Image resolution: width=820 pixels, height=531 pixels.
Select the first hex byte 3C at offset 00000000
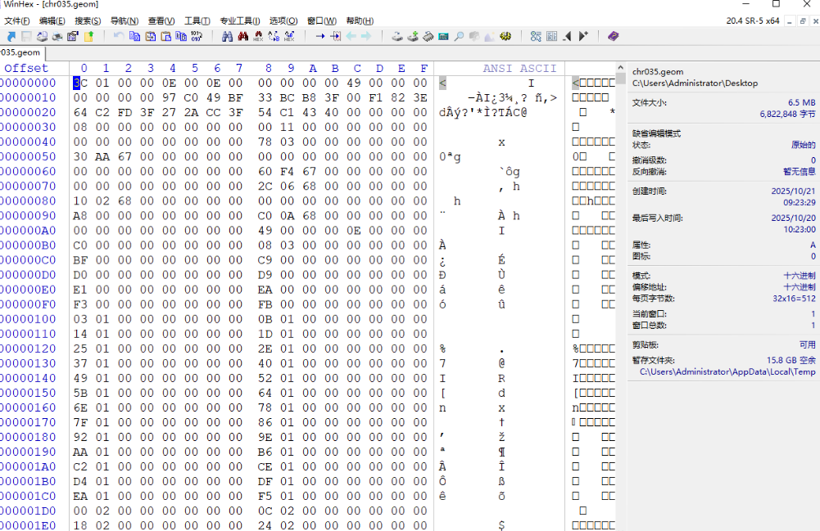point(80,83)
